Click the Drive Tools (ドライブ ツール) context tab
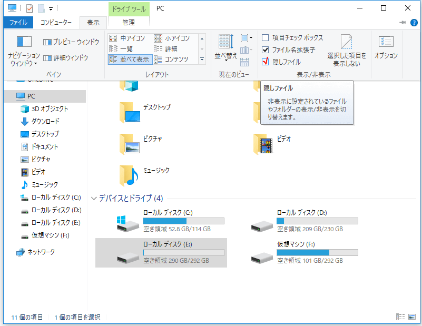422x326 pixels. pos(129,9)
